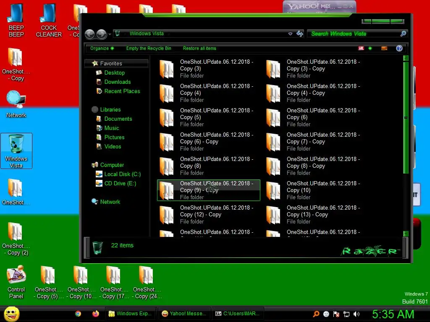The height and width of the screenshot is (322, 430).
Task: Restore all items
Action: coord(199,49)
